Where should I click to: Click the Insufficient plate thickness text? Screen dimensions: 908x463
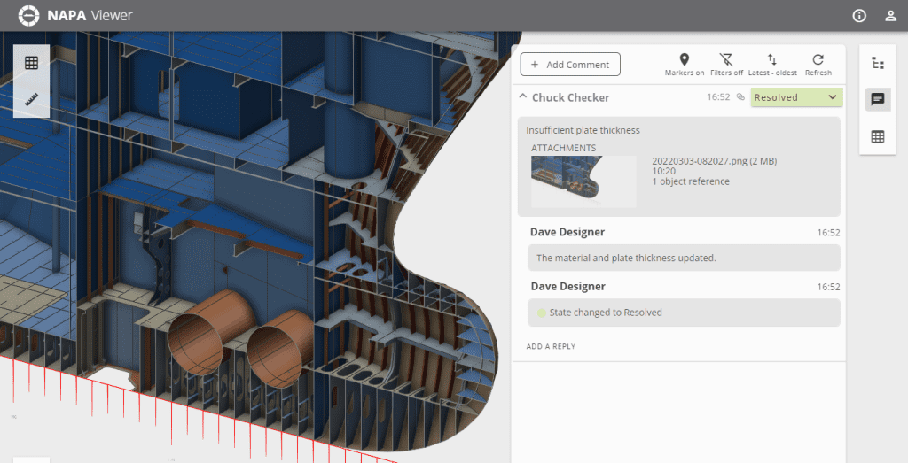(583, 130)
